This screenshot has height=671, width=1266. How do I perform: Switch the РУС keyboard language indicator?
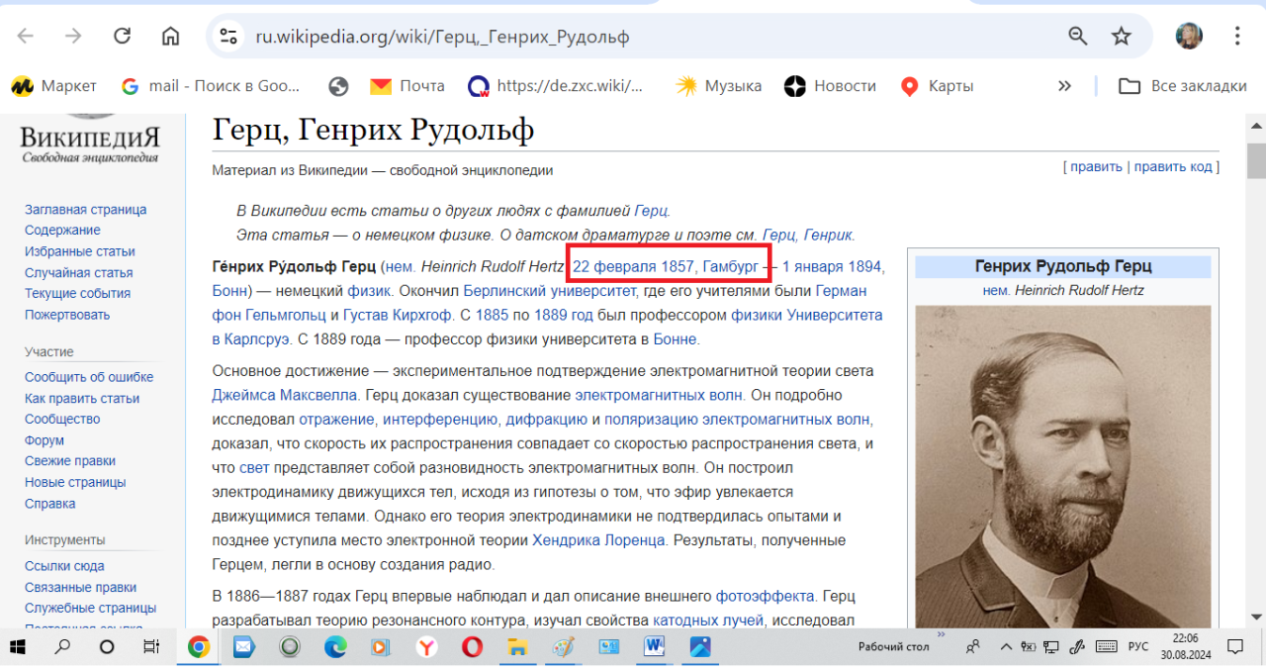pos(1138,647)
